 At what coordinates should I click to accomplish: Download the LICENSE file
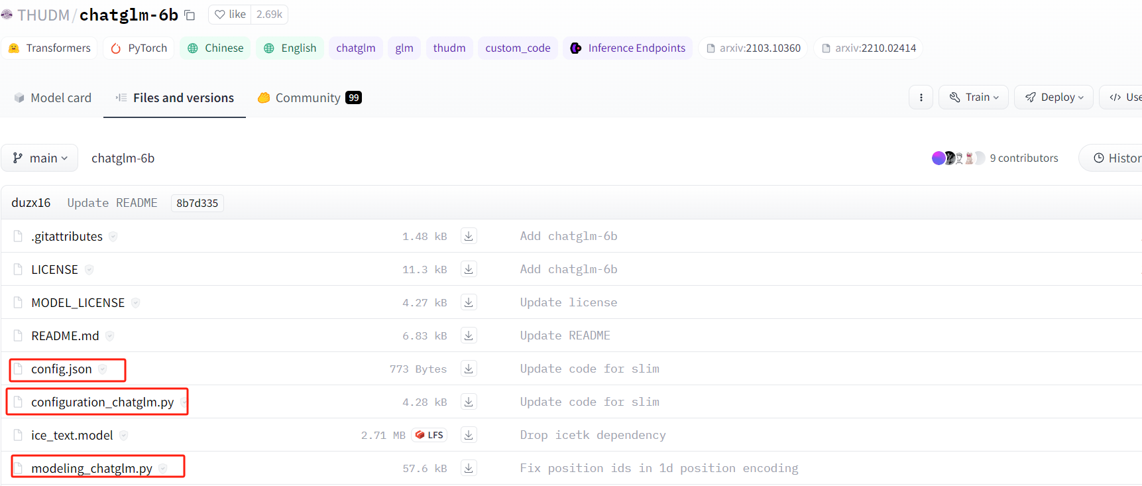tap(469, 269)
